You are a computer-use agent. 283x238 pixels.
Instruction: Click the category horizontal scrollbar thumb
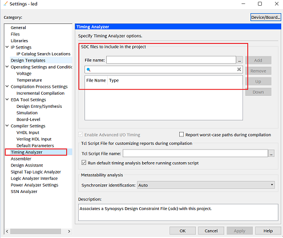click(35, 231)
